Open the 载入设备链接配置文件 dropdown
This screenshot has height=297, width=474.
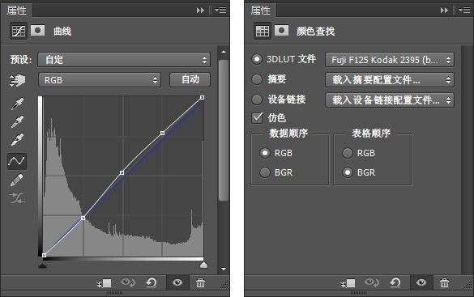coord(390,100)
